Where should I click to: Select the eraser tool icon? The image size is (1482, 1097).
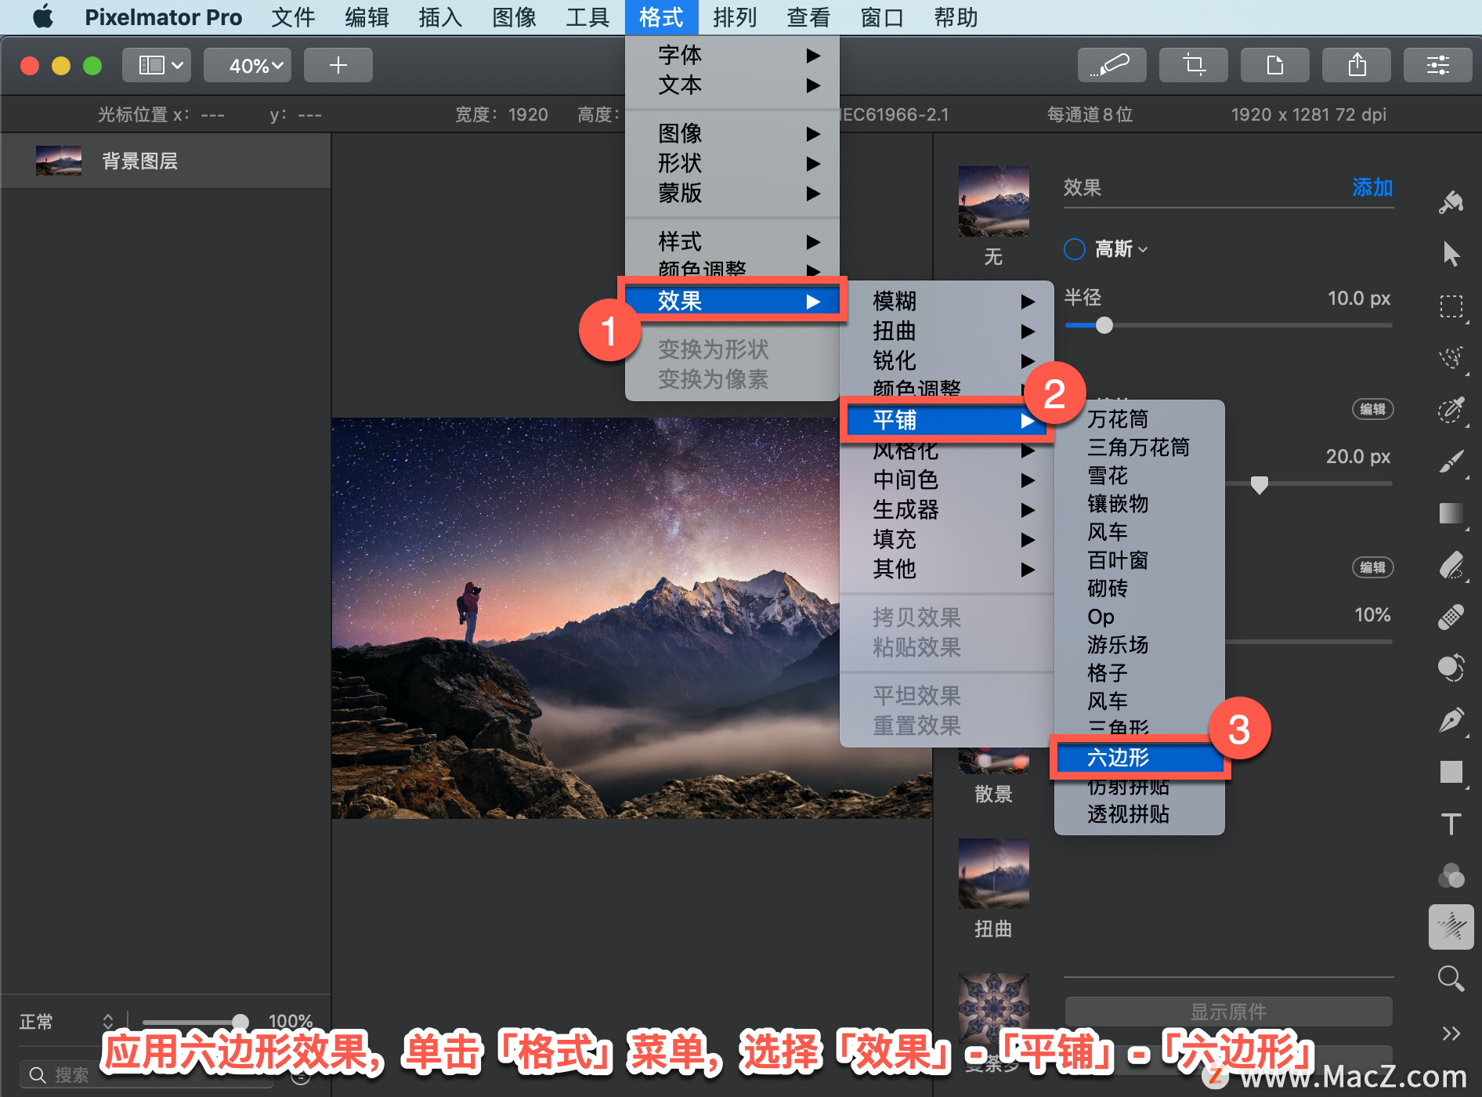[x=1451, y=565]
